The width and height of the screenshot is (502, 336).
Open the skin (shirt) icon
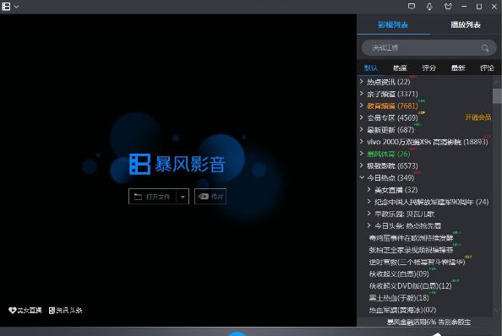click(x=448, y=7)
